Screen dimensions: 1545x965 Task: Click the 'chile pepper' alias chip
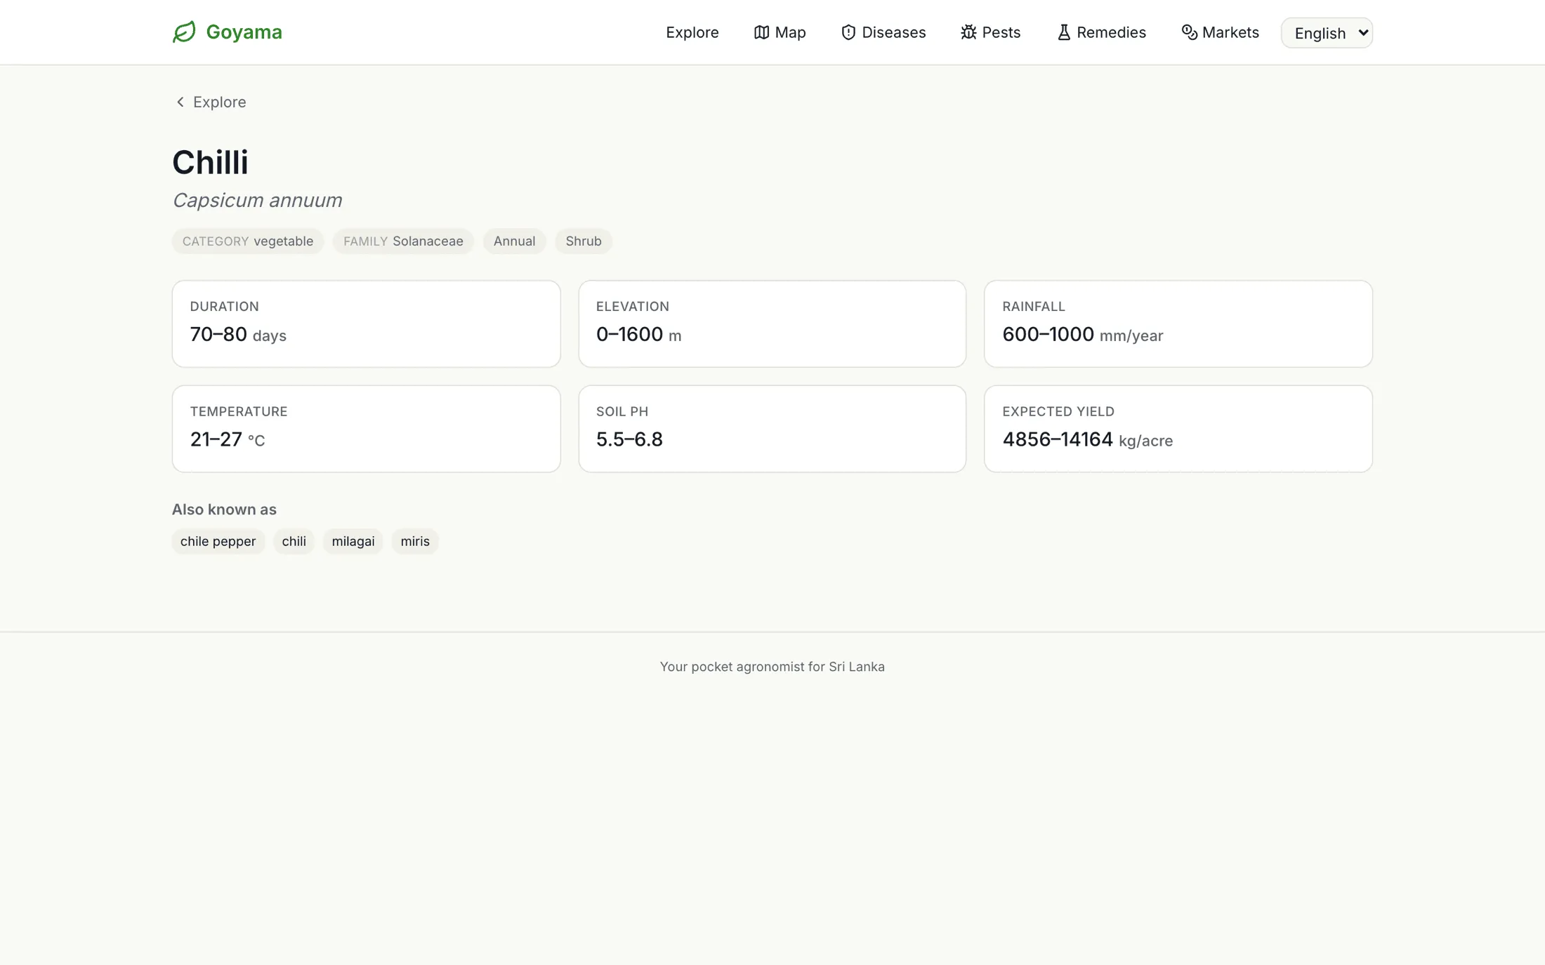click(x=218, y=541)
